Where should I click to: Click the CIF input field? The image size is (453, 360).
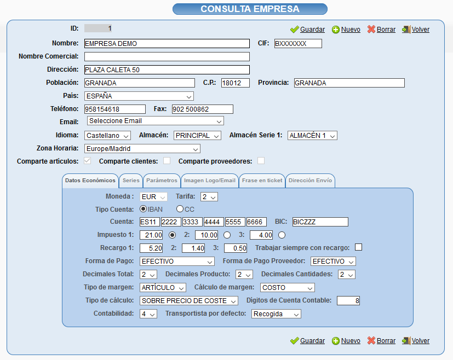pyautogui.click(x=298, y=44)
